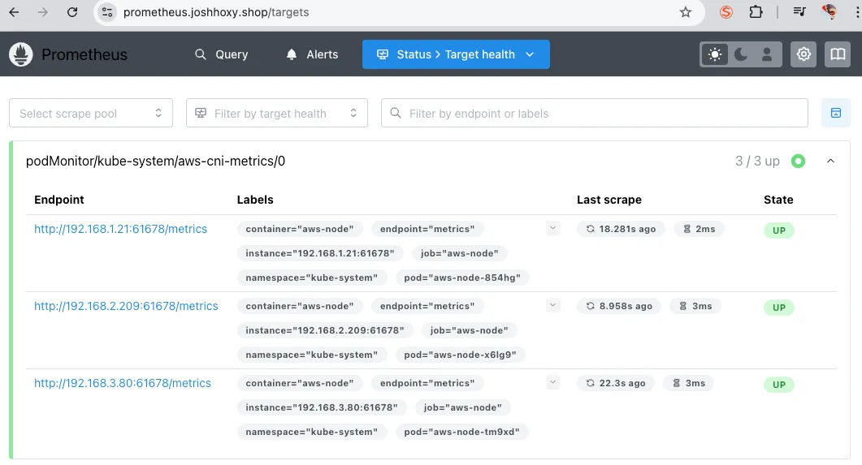Click the State column header
862x465 pixels.
point(778,200)
